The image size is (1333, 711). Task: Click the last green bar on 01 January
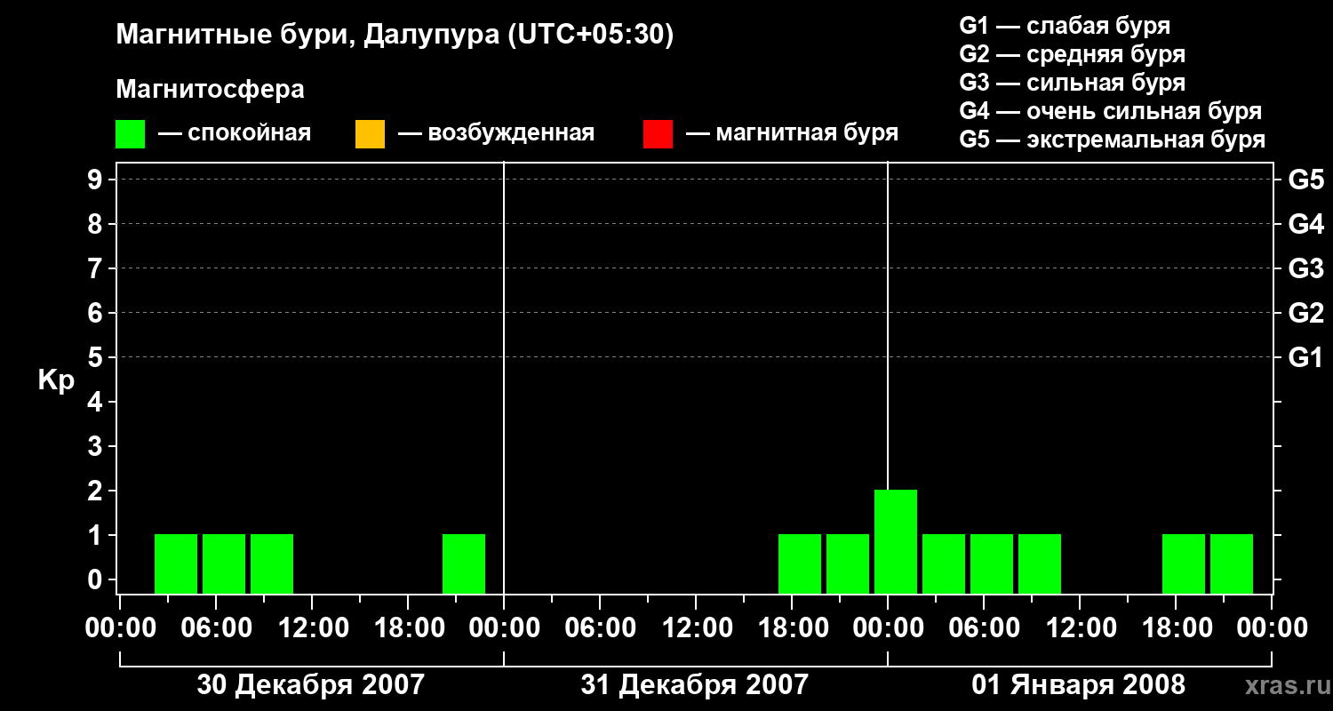1232,563
